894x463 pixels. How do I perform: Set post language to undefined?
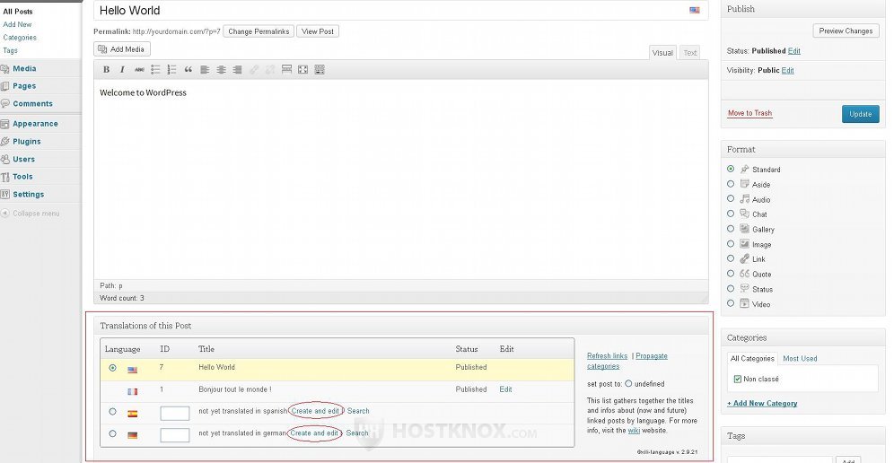(628, 384)
